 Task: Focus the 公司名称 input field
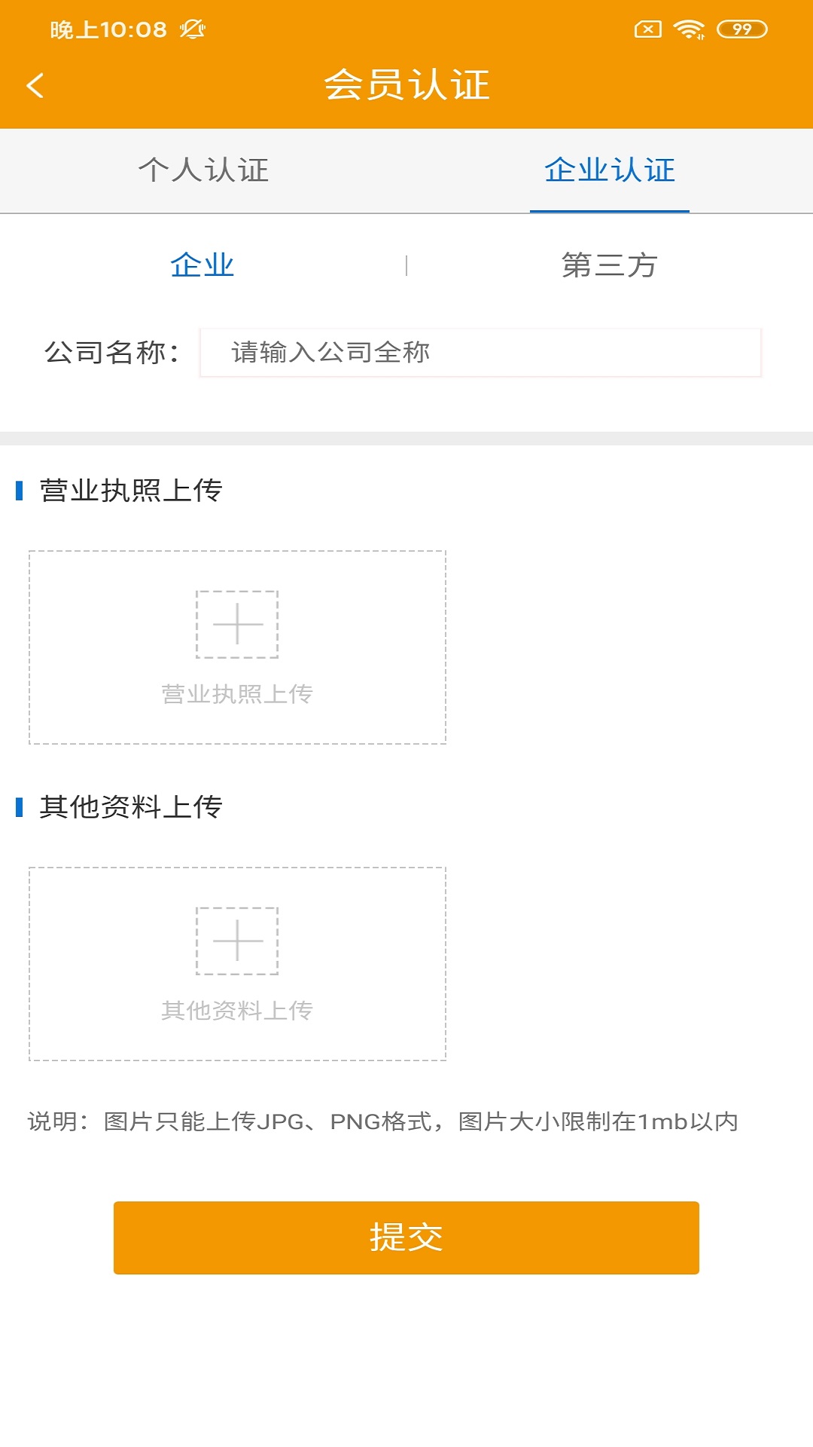(x=481, y=352)
